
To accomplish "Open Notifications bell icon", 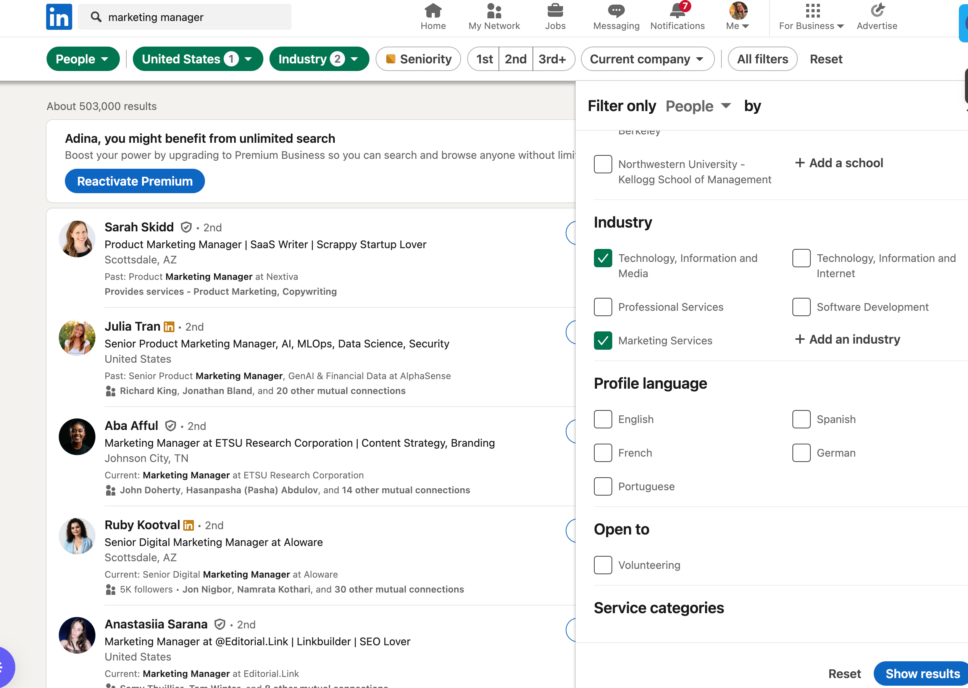I will point(677,11).
